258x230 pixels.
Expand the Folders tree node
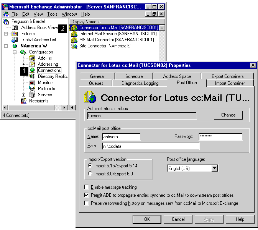[x=6, y=34]
